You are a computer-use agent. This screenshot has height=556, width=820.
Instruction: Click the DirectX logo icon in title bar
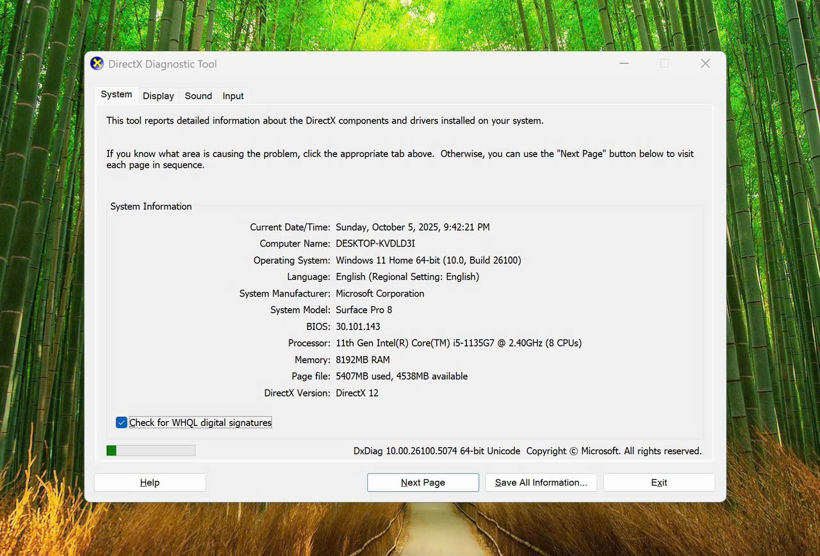coord(97,63)
